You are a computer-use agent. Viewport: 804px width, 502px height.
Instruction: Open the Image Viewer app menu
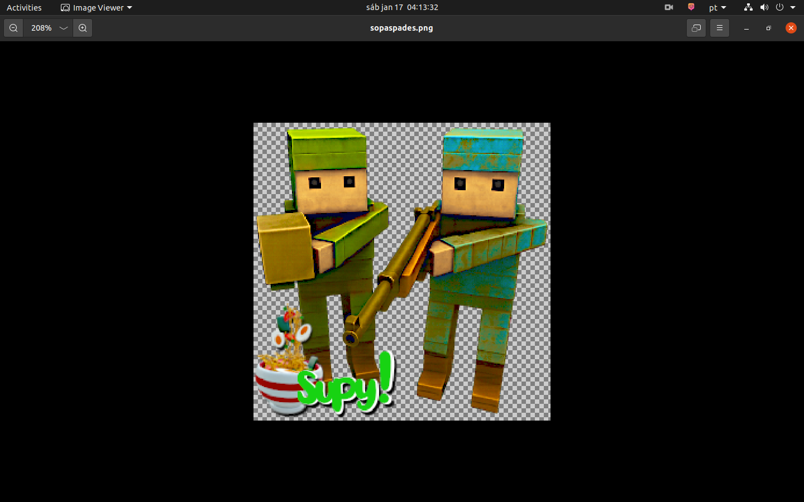[x=96, y=7]
